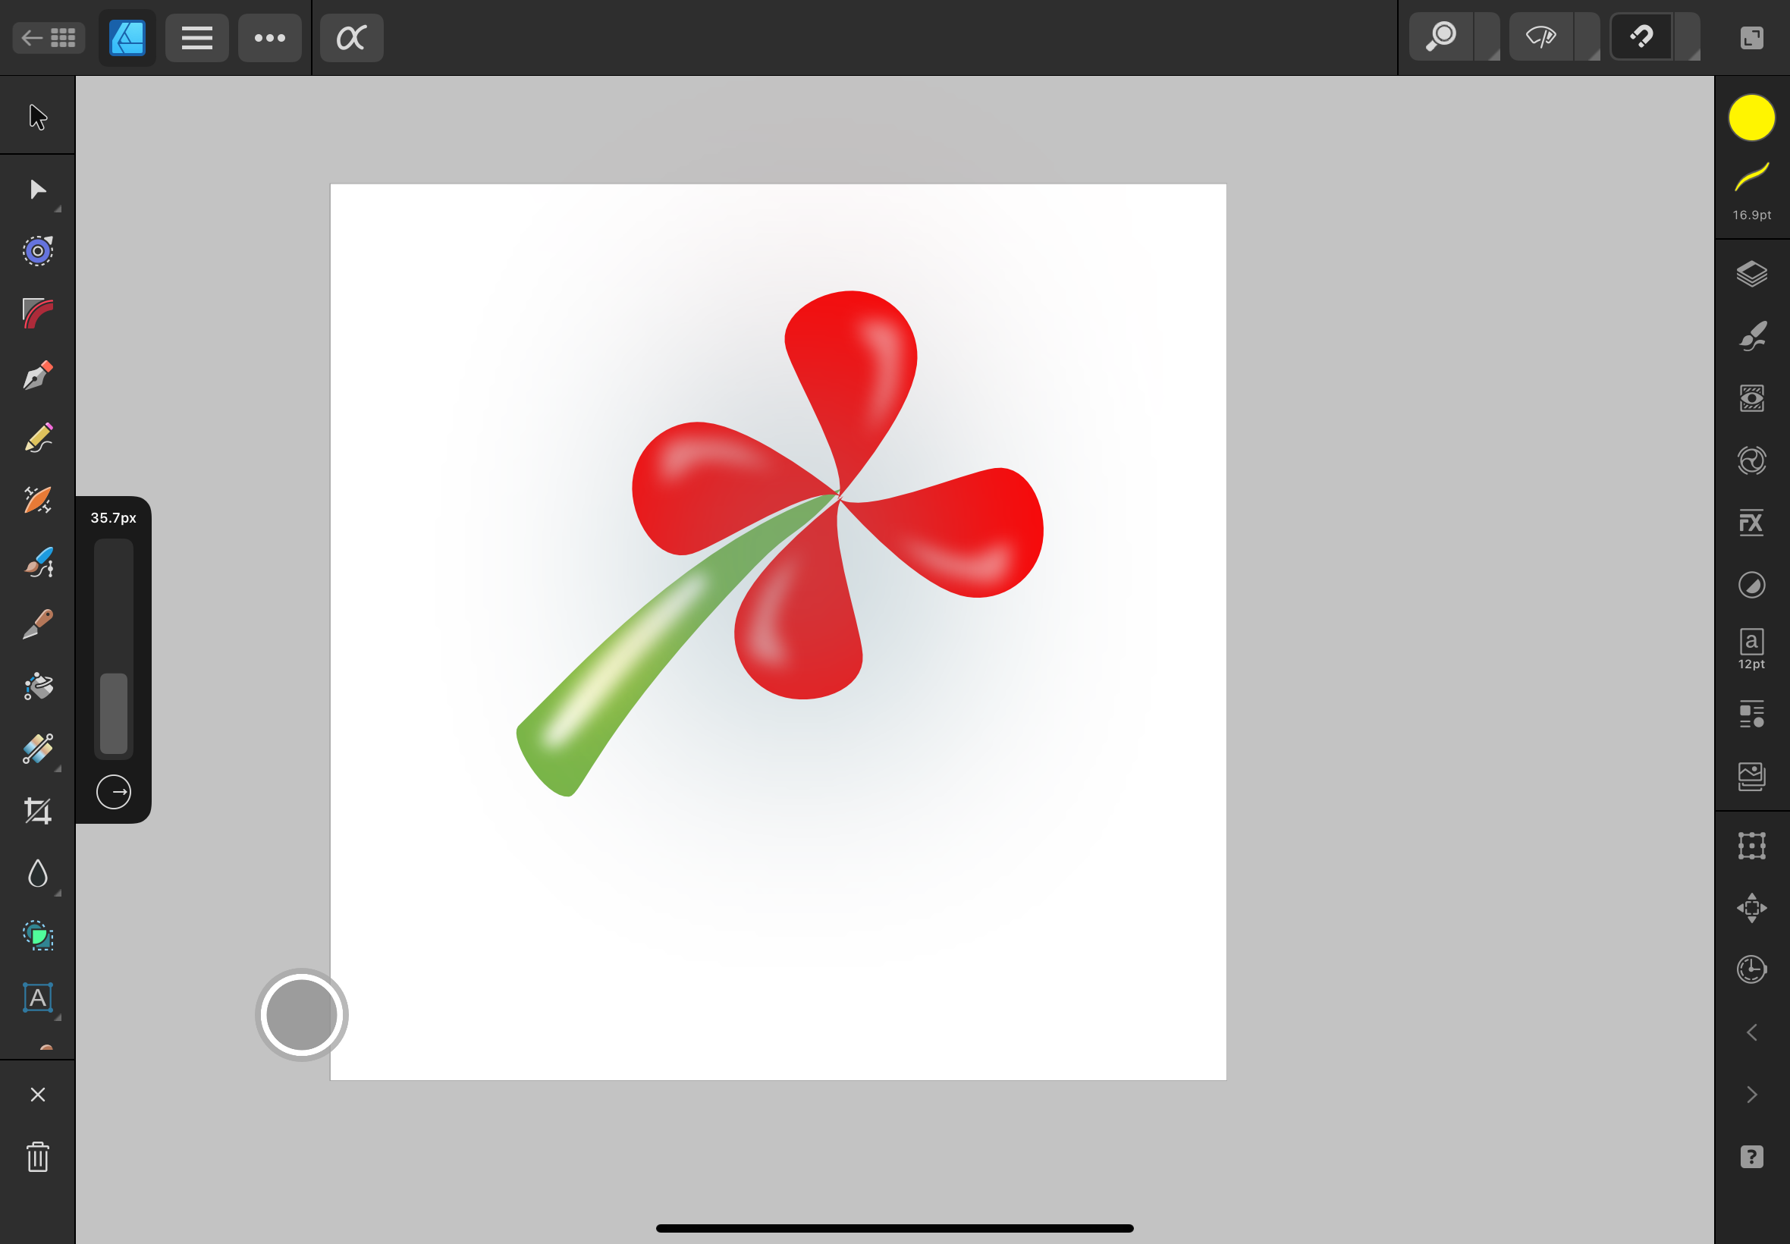Select the Pen tool
This screenshot has width=1790, height=1244.
coord(37,375)
